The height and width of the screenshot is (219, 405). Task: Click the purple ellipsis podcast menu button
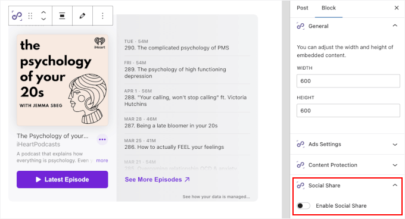102,139
